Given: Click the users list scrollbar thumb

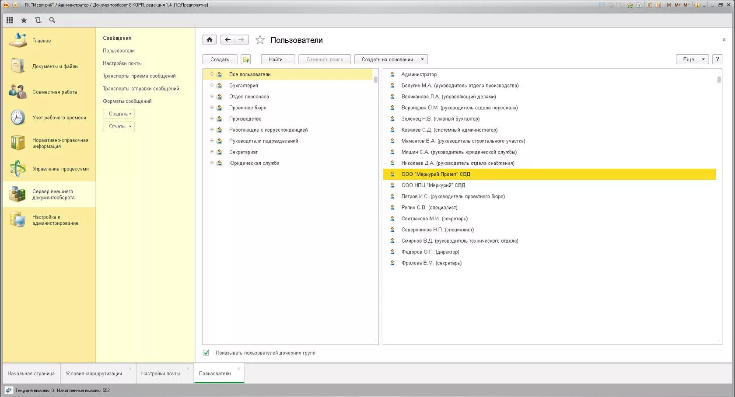Looking at the screenshot, I should pos(719,79).
